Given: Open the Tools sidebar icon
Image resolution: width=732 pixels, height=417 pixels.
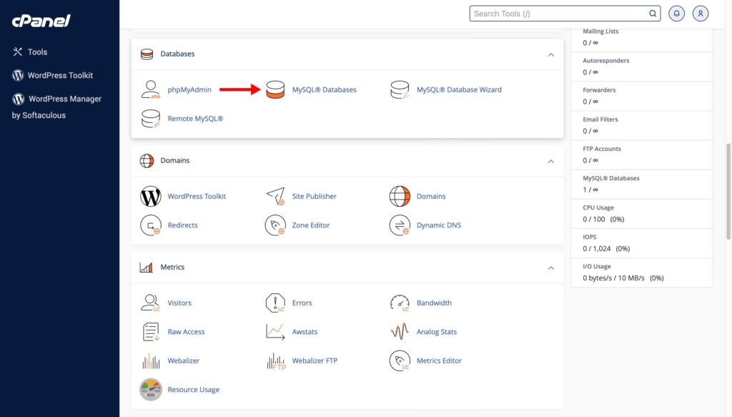Looking at the screenshot, I should (18, 51).
